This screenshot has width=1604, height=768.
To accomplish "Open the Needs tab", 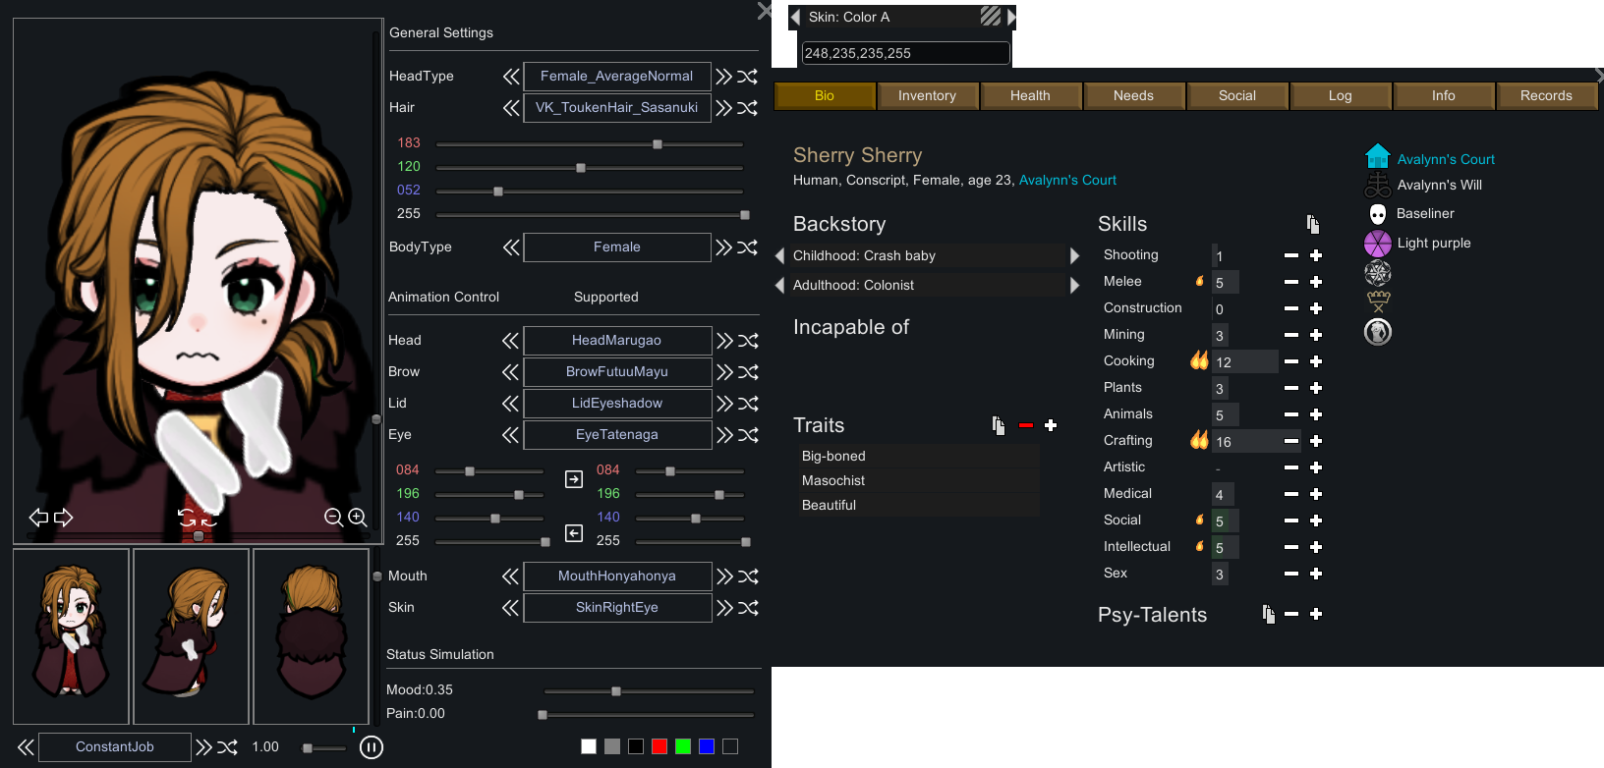I will click(x=1133, y=95).
